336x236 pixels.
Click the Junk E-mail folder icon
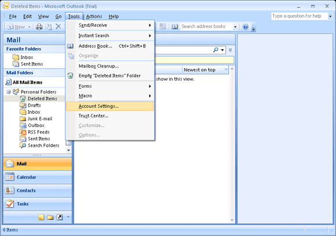(23, 119)
